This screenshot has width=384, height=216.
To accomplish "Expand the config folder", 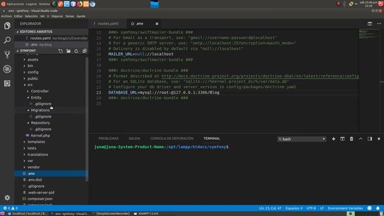I will click(x=33, y=72).
